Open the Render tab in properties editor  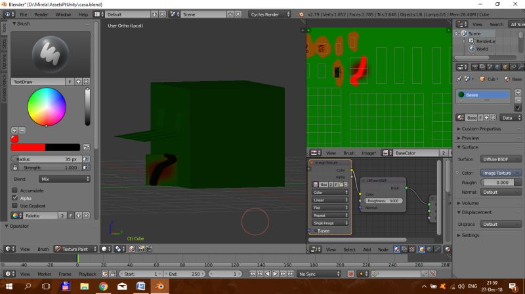tap(474, 67)
